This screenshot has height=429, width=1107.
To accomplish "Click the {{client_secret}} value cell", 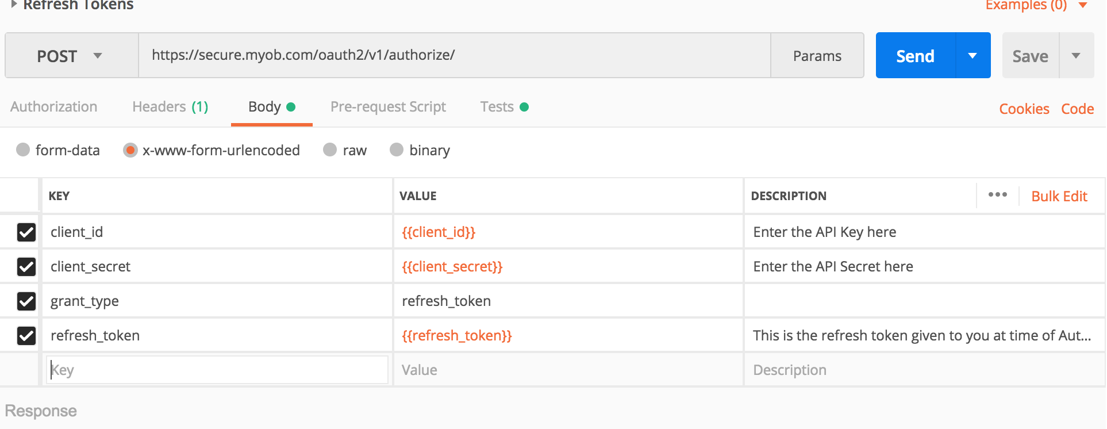I will pyautogui.click(x=568, y=267).
